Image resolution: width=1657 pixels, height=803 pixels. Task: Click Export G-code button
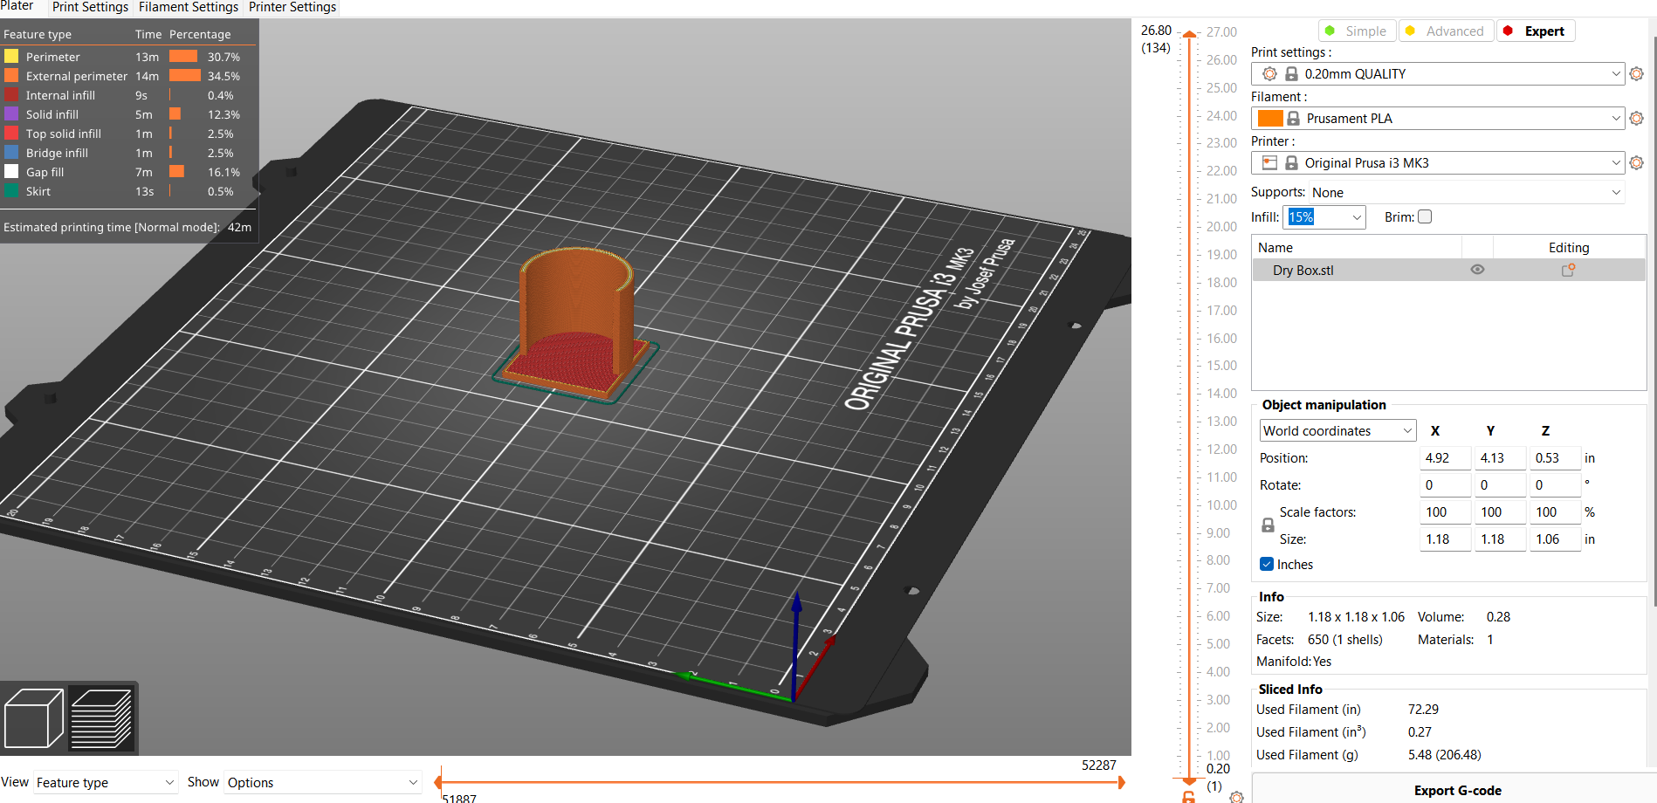tap(1456, 790)
